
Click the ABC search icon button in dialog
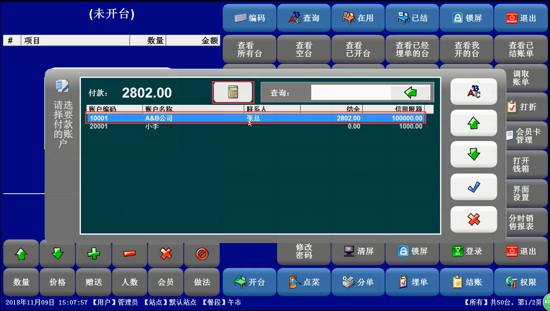coord(474,91)
